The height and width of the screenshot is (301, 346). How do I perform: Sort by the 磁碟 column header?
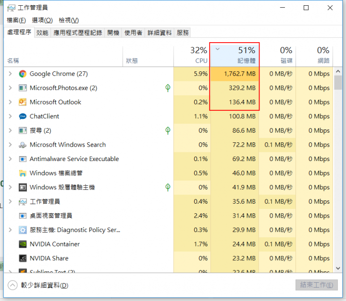[277, 56]
